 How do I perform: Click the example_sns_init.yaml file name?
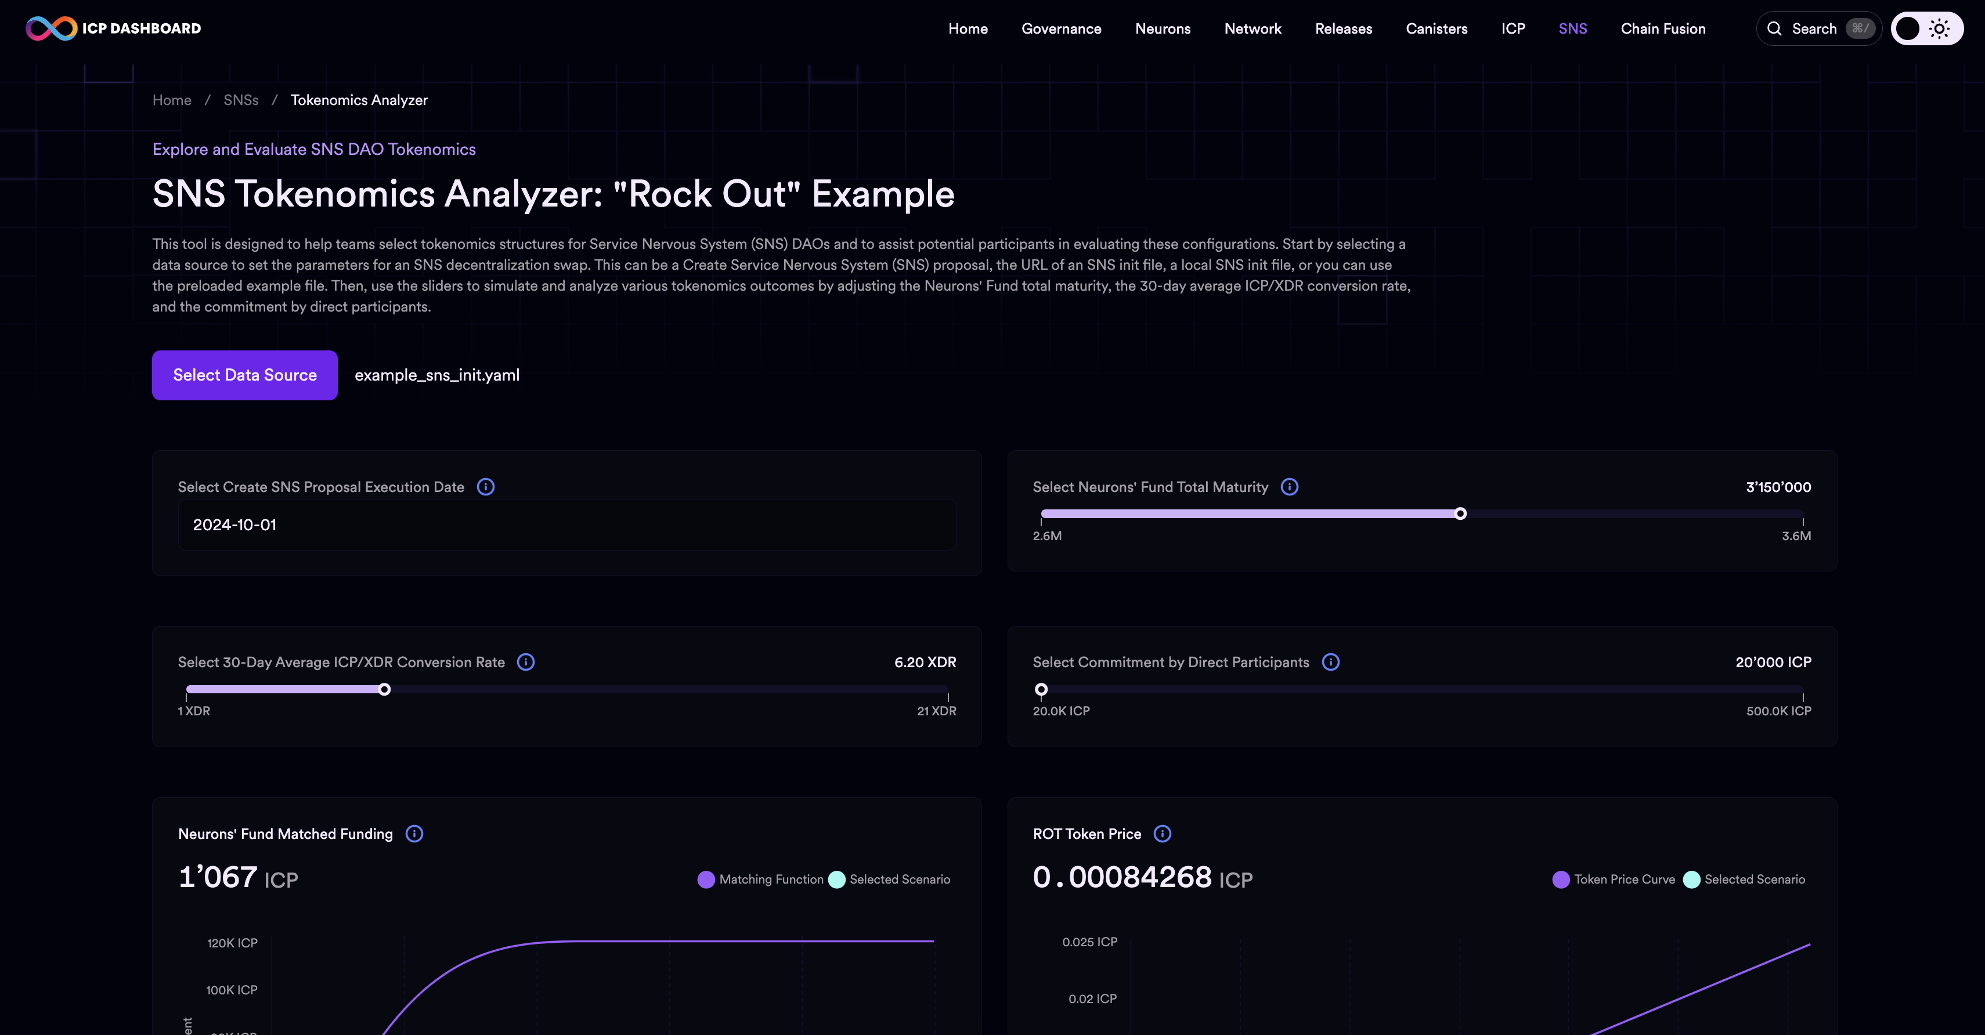click(x=437, y=375)
